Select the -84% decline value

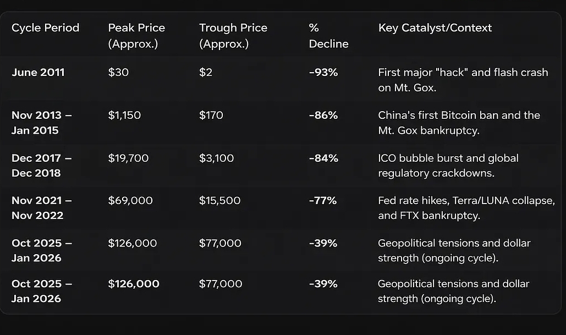point(323,158)
